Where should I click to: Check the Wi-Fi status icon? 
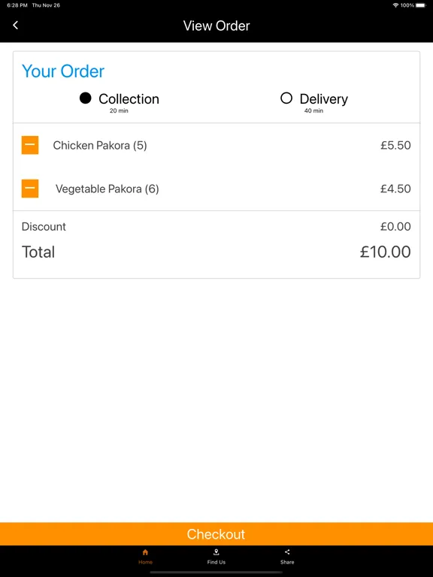(396, 5)
